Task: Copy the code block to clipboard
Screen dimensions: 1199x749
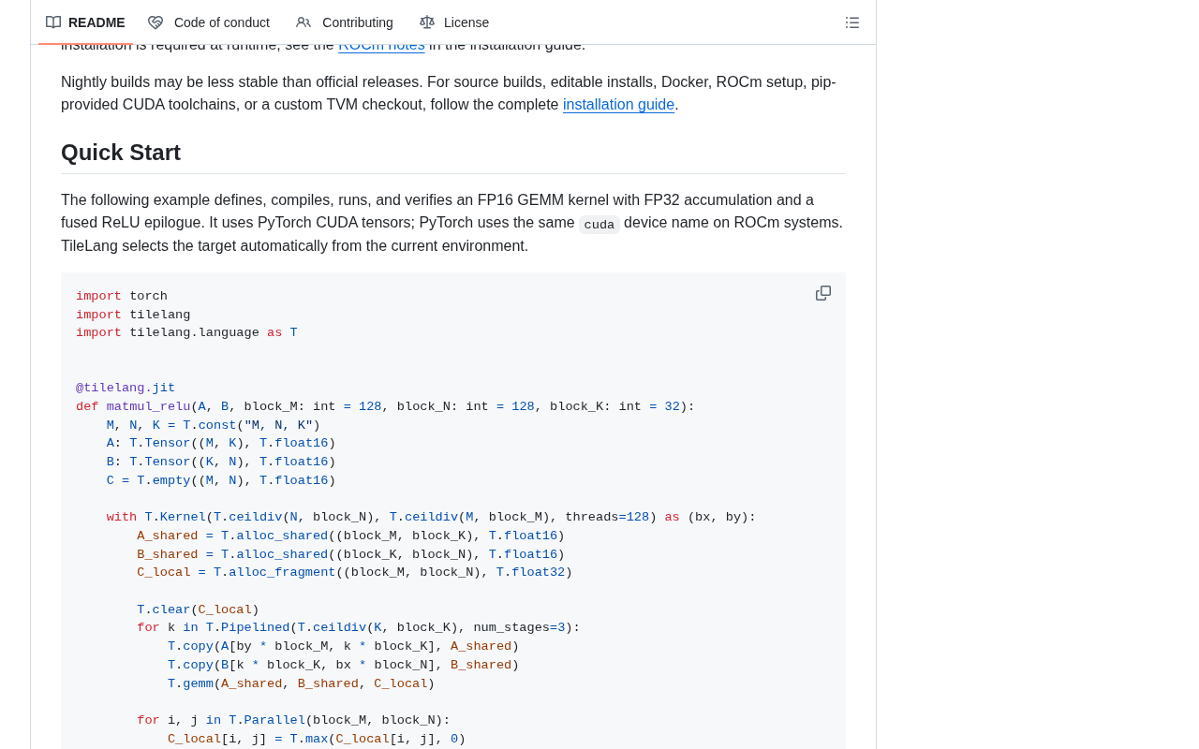Action: coord(823,293)
